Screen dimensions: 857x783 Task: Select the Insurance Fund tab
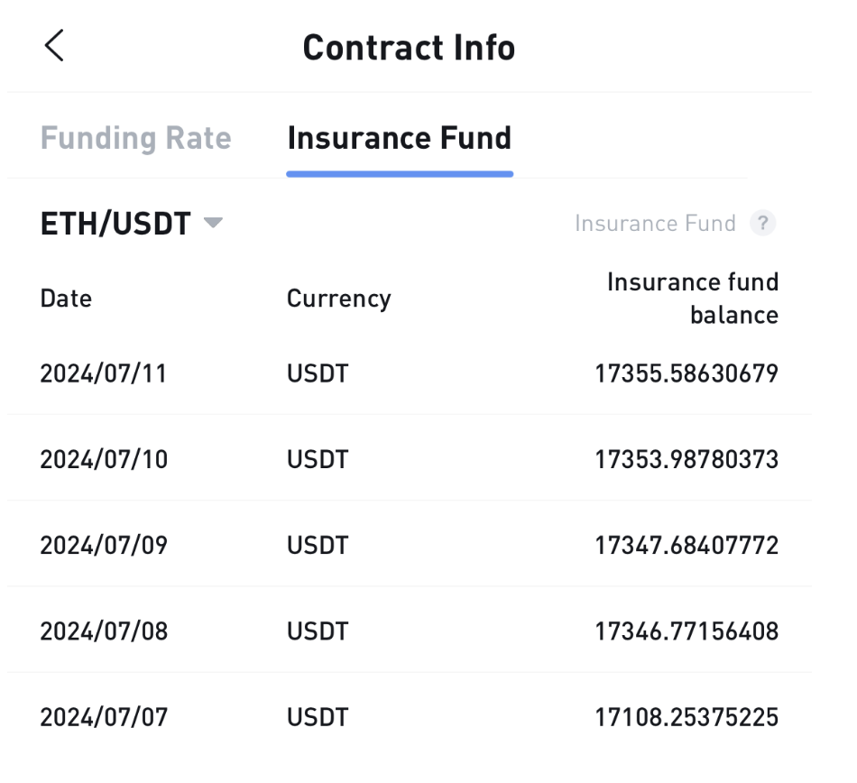click(400, 138)
